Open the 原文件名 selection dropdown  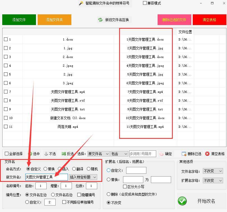[98, 154]
